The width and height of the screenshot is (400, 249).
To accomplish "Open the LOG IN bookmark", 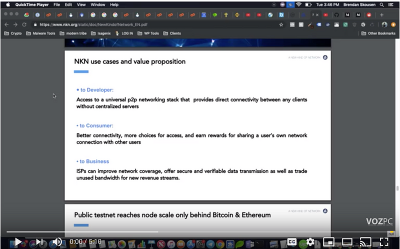I will (124, 33).
